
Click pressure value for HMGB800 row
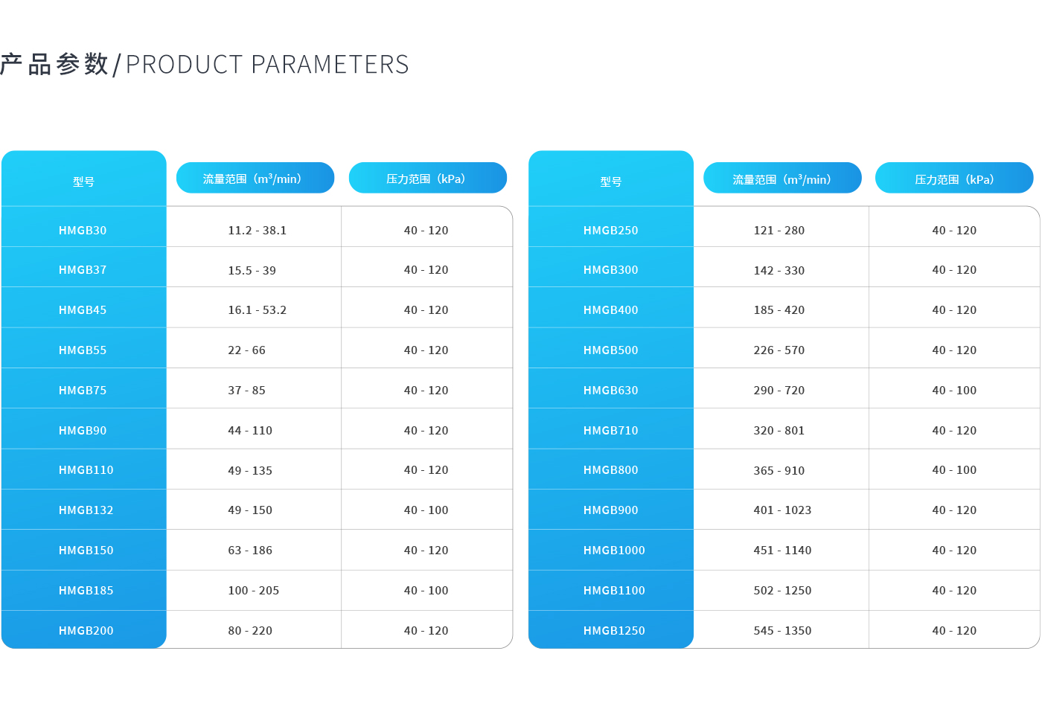pyautogui.click(x=954, y=470)
